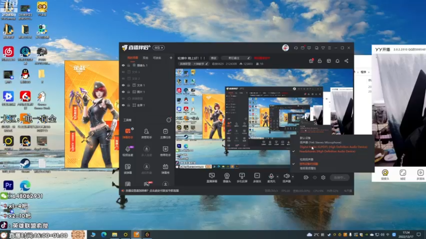Open Microsoft Edge in taskbar

tap(104, 234)
